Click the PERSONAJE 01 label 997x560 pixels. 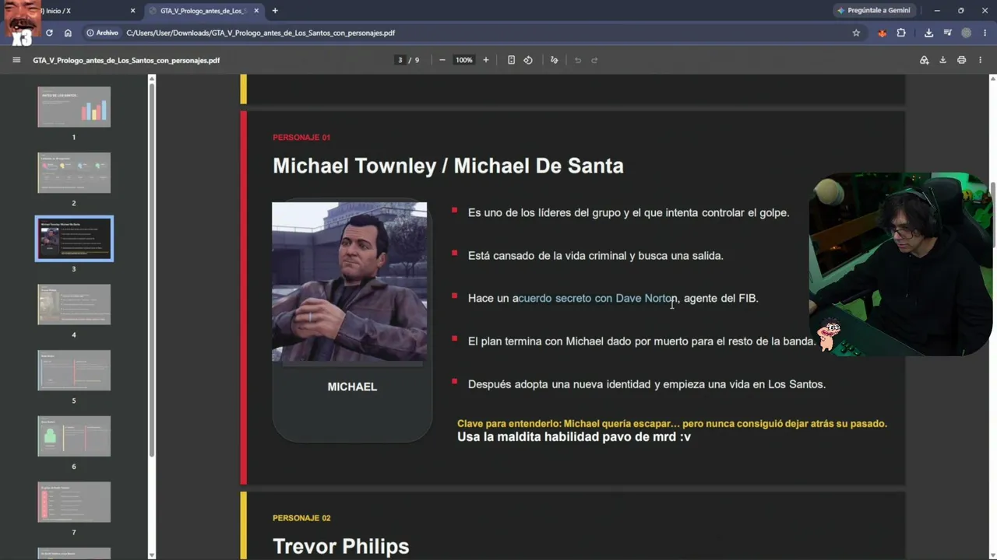click(301, 138)
